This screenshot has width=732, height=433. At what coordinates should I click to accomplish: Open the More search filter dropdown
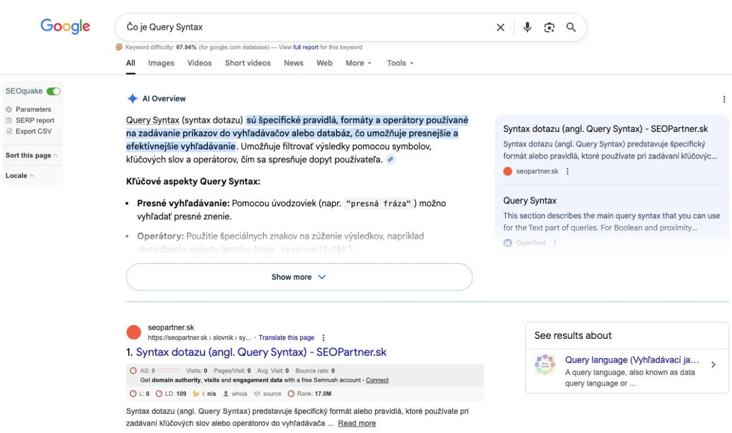[x=358, y=63]
